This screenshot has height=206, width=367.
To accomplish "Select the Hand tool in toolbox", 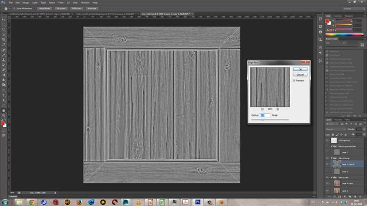I will click(x=3, y=110).
